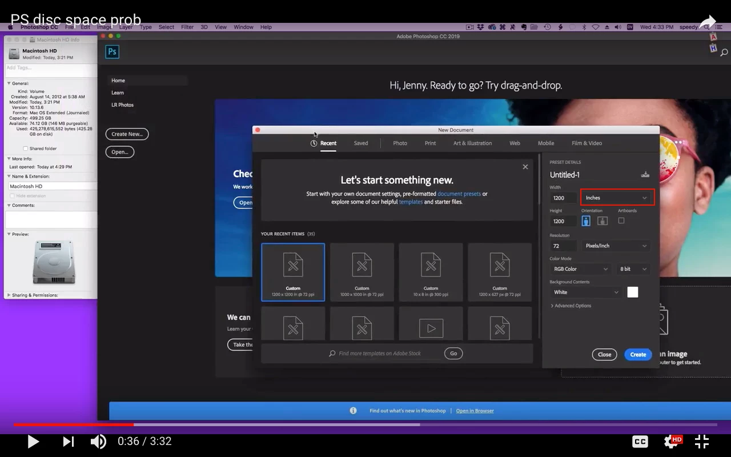Switch to the Mobile tab

(546, 143)
